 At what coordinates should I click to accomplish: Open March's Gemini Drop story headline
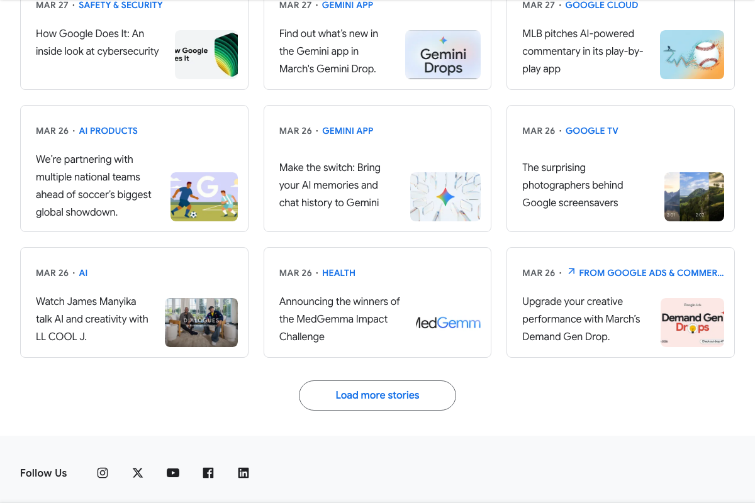tap(329, 51)
